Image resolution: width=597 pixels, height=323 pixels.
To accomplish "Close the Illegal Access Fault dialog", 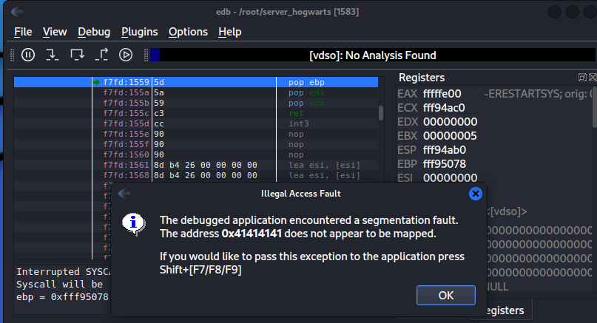I will pyautogui.click(x=476, y=194).
